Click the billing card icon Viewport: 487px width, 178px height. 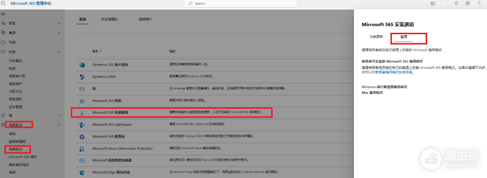(3, 51)
